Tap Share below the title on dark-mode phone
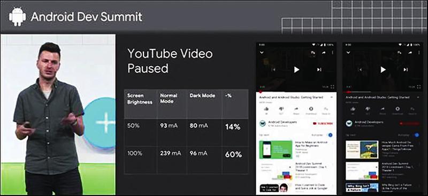This screenshot has height=196, width=428. [x=383, y=110]
